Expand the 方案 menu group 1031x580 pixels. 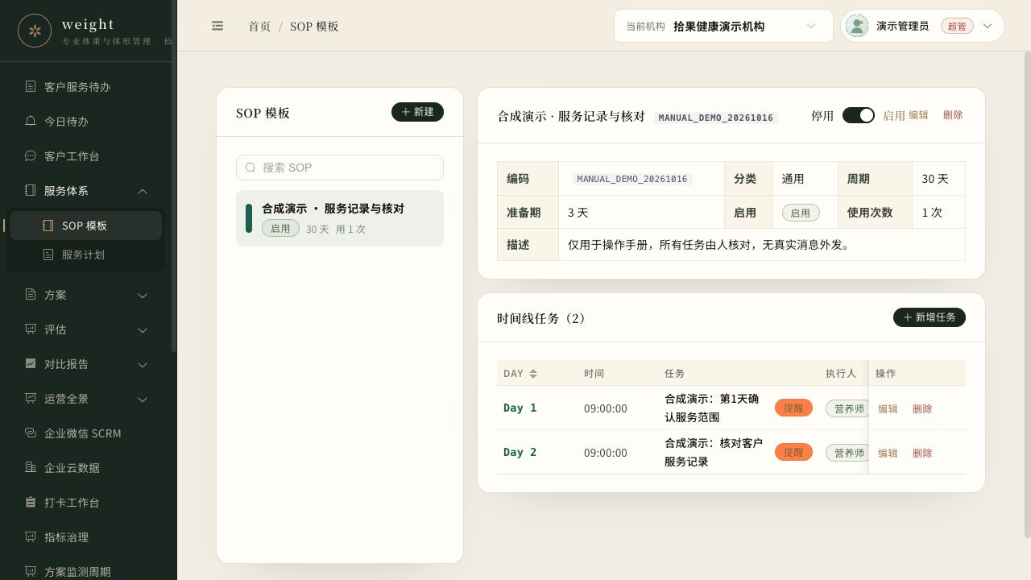(x=143, y=295)
